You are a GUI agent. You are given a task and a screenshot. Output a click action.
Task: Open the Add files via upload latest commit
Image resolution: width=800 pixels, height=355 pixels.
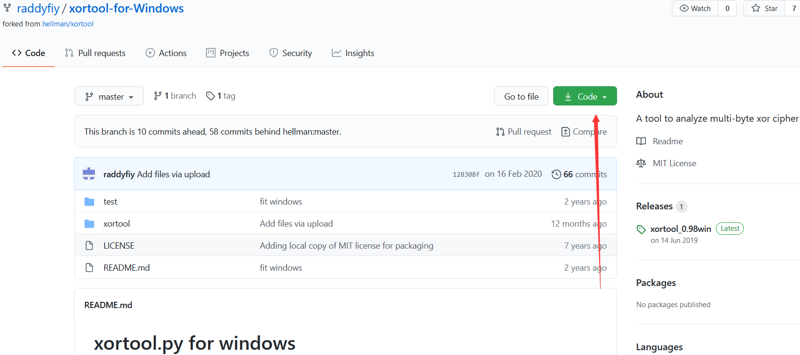click(x=173, y=174)
